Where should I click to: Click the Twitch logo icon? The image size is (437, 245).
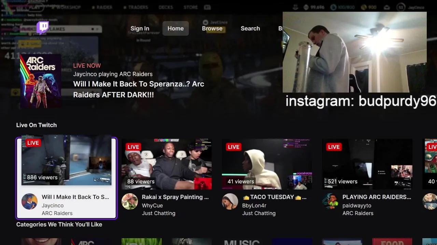tap(43, 28)
